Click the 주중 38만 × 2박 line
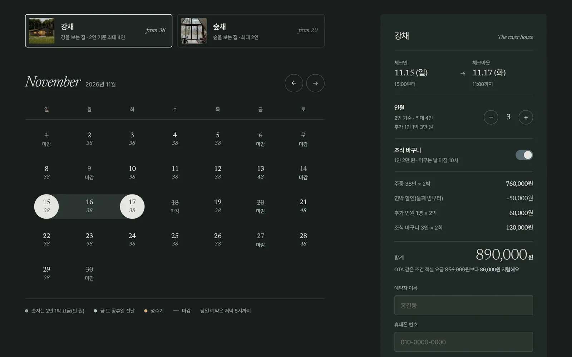 [x=464, y=183]
